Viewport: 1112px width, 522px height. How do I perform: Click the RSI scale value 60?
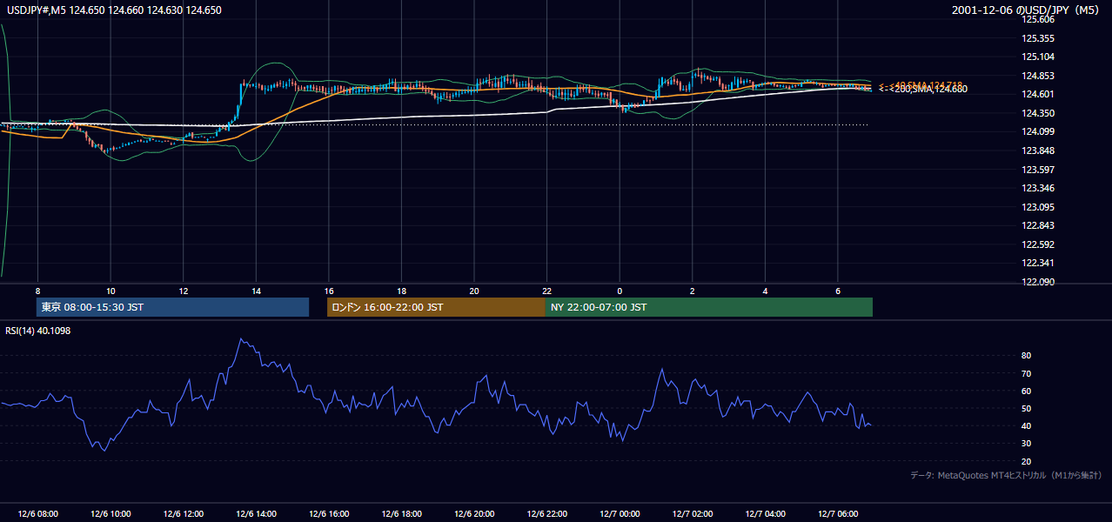tap(1026, 391)
